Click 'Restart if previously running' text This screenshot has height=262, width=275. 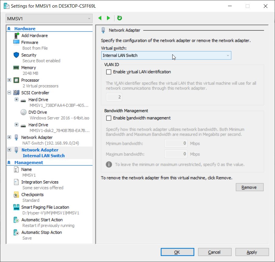(48, 225)
